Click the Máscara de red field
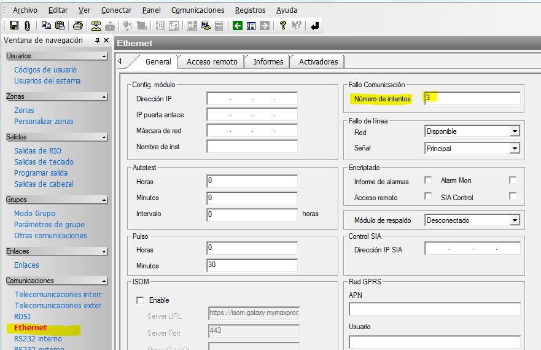Screen dimensions: 541x350 tap(252, 130)
